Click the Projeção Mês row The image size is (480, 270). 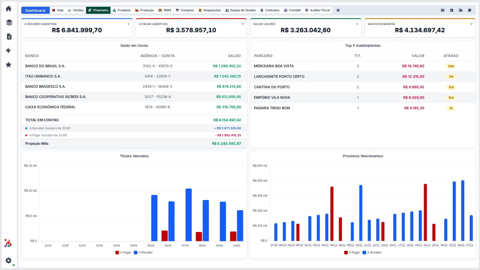[134, 143]
